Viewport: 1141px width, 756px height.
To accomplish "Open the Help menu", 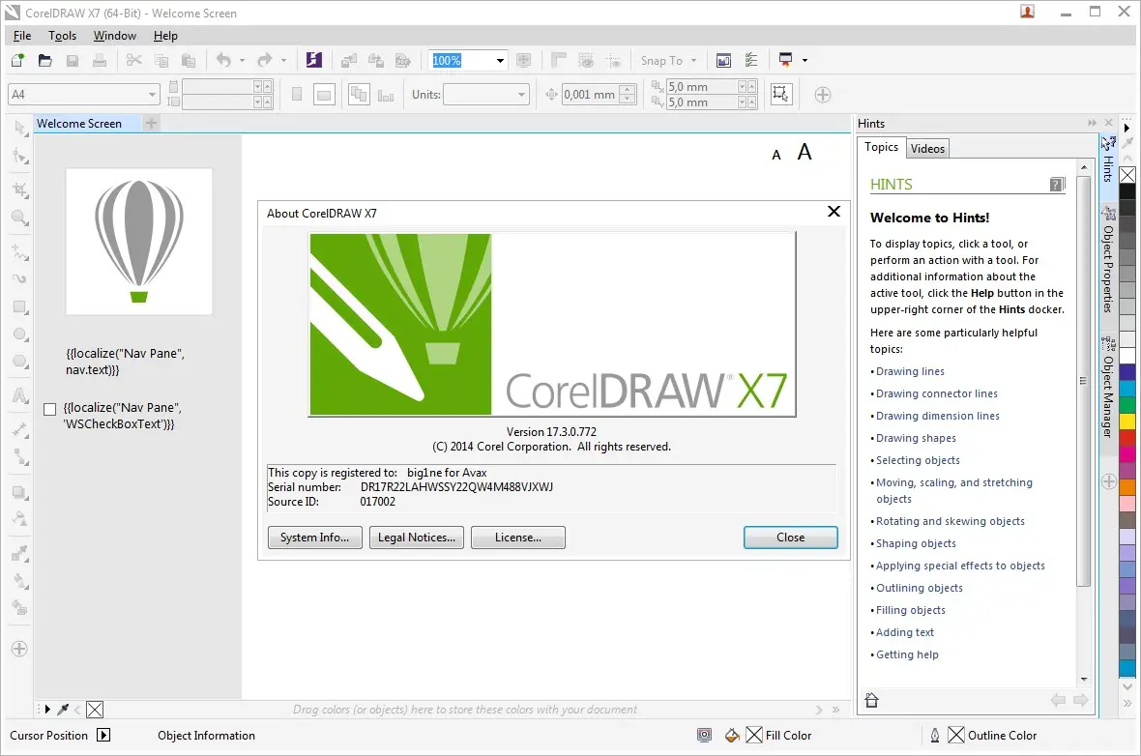I will tap(165, 36).
